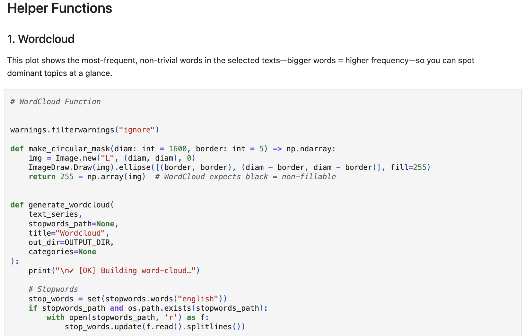Click the stop_words = set(...) line

127,299
